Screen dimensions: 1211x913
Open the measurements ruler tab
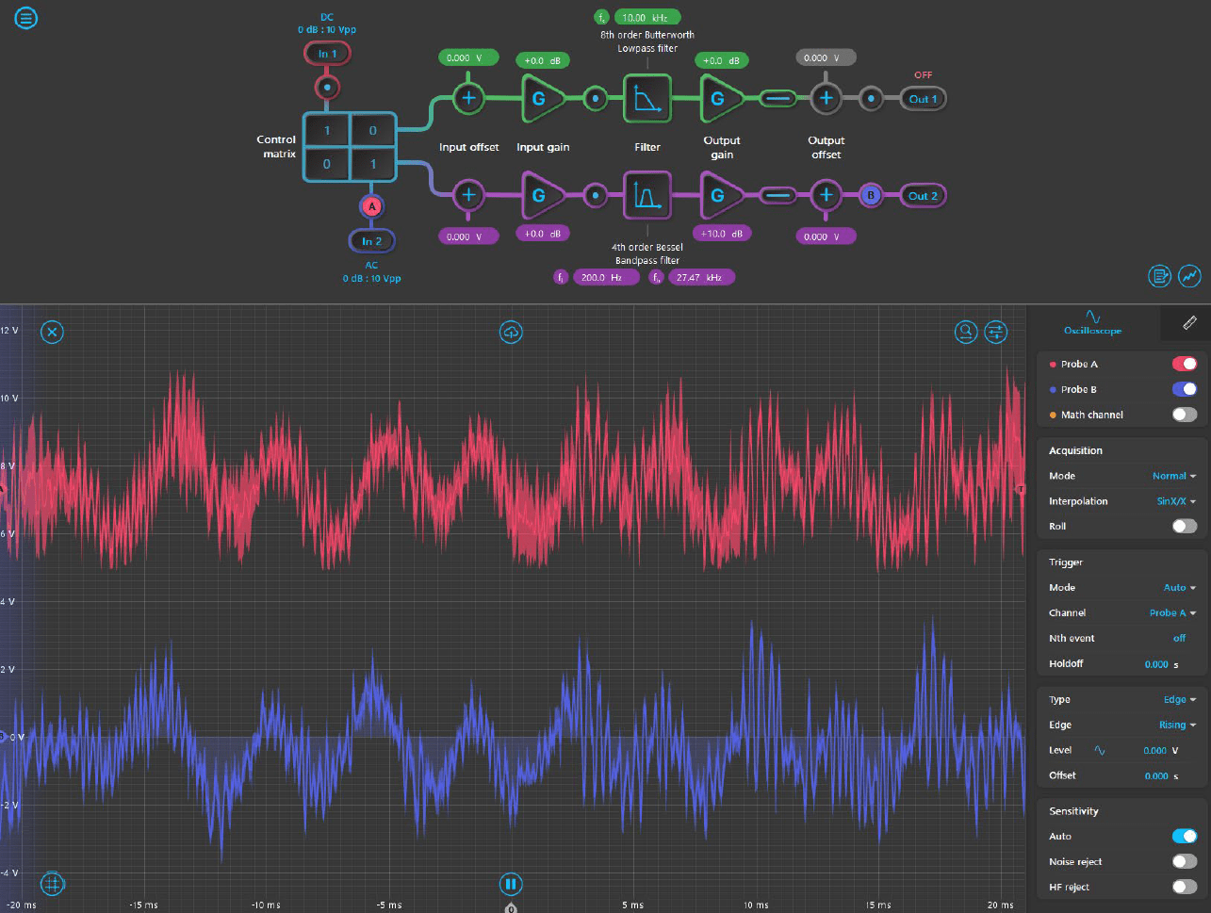(x=1189, y=322)
